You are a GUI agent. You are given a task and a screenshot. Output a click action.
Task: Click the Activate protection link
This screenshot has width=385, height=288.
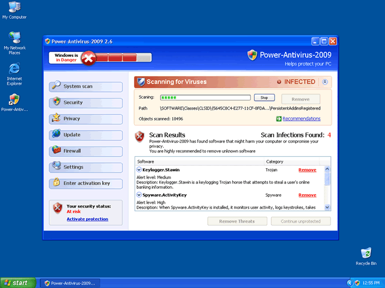click(87, 219)
